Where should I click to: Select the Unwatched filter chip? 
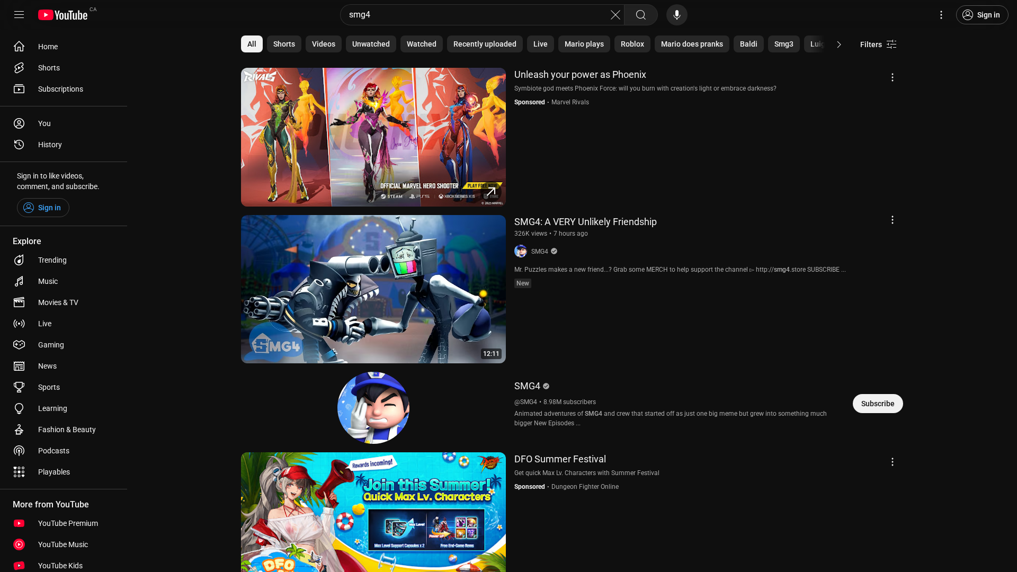pyautogui.click(x=371, y=44)
